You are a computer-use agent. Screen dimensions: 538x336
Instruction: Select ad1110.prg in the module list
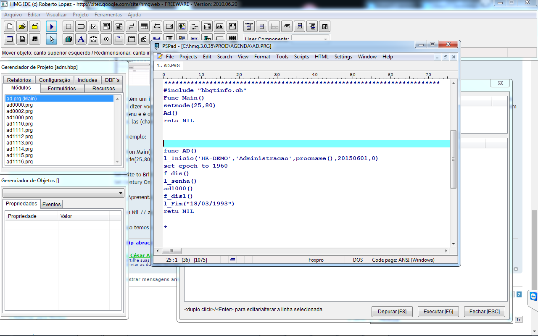pos(19,124)
